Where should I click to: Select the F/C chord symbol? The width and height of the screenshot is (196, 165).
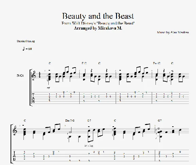pyautogui.click(x=84, y=63)
